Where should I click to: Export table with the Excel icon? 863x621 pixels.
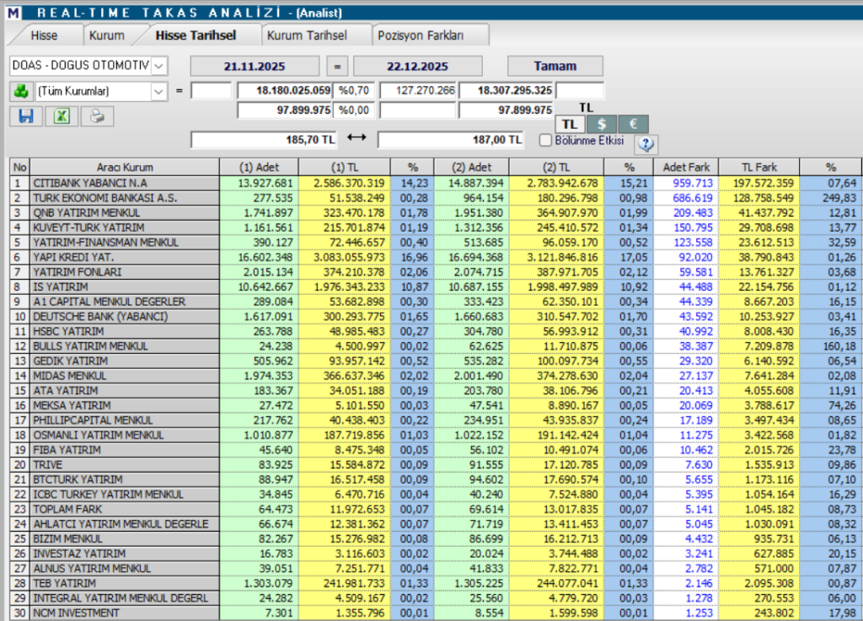click(62, 117)
